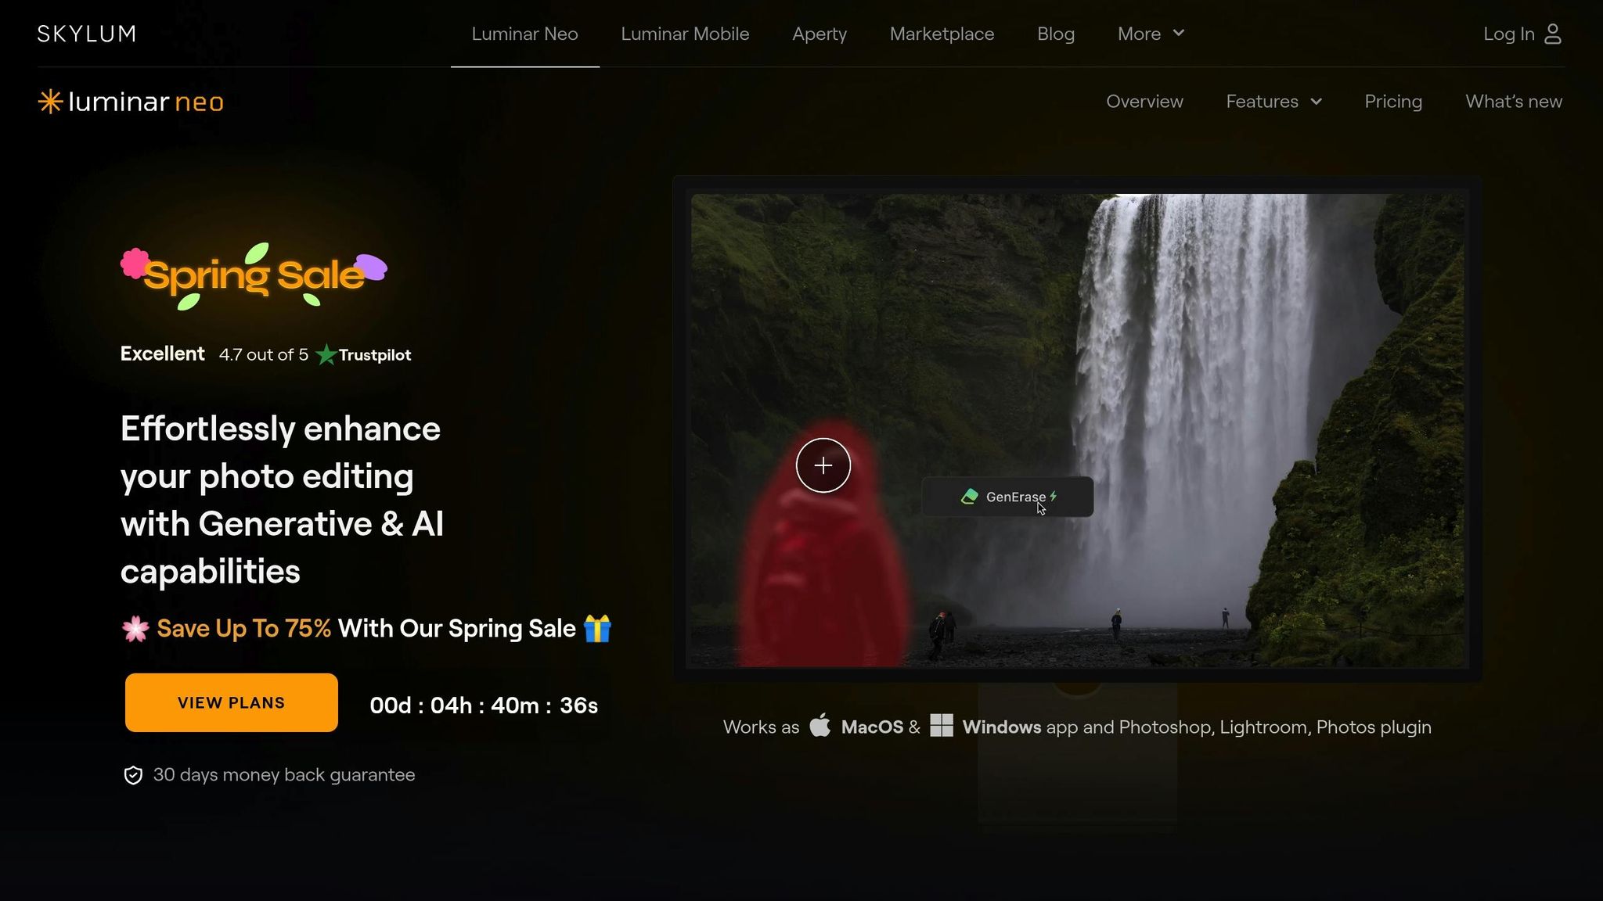Click the gift box emoji icon
Image resolution: width=1603 pixels, height=901 pixels.
pyautogui.click(x=597, y=629)
